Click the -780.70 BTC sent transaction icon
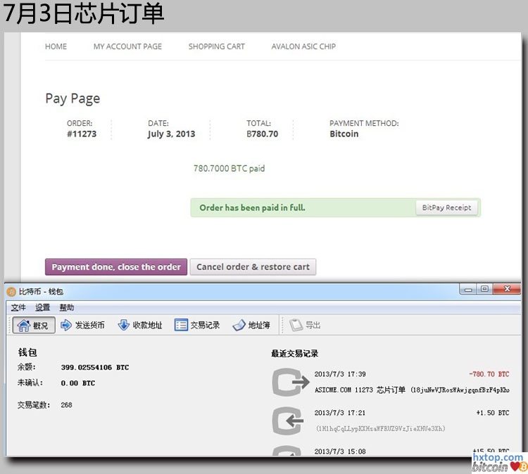This screenshot has width=528, height=474. point(290,382)
